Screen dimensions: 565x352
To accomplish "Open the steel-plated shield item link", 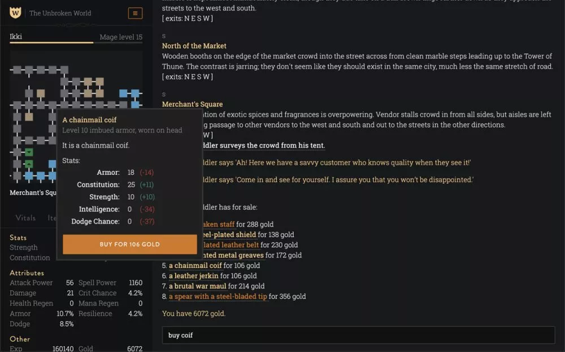I will click(x=228, y=235).
